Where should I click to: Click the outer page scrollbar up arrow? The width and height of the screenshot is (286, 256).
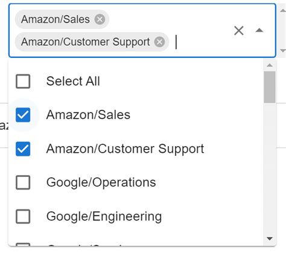click(283, 10)
